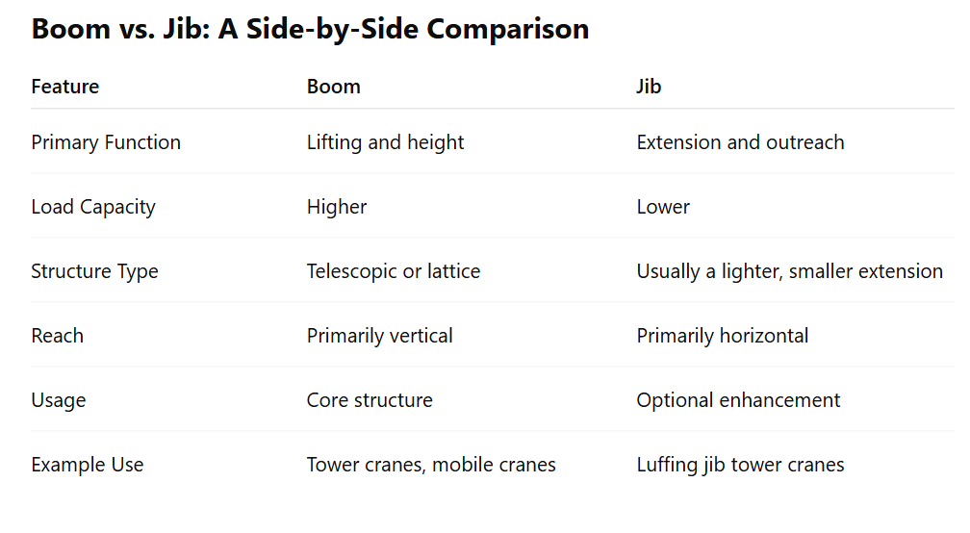Click the Extension and outreach cell
This screenshot has height=533, width=970.
[x=740, y=142]
